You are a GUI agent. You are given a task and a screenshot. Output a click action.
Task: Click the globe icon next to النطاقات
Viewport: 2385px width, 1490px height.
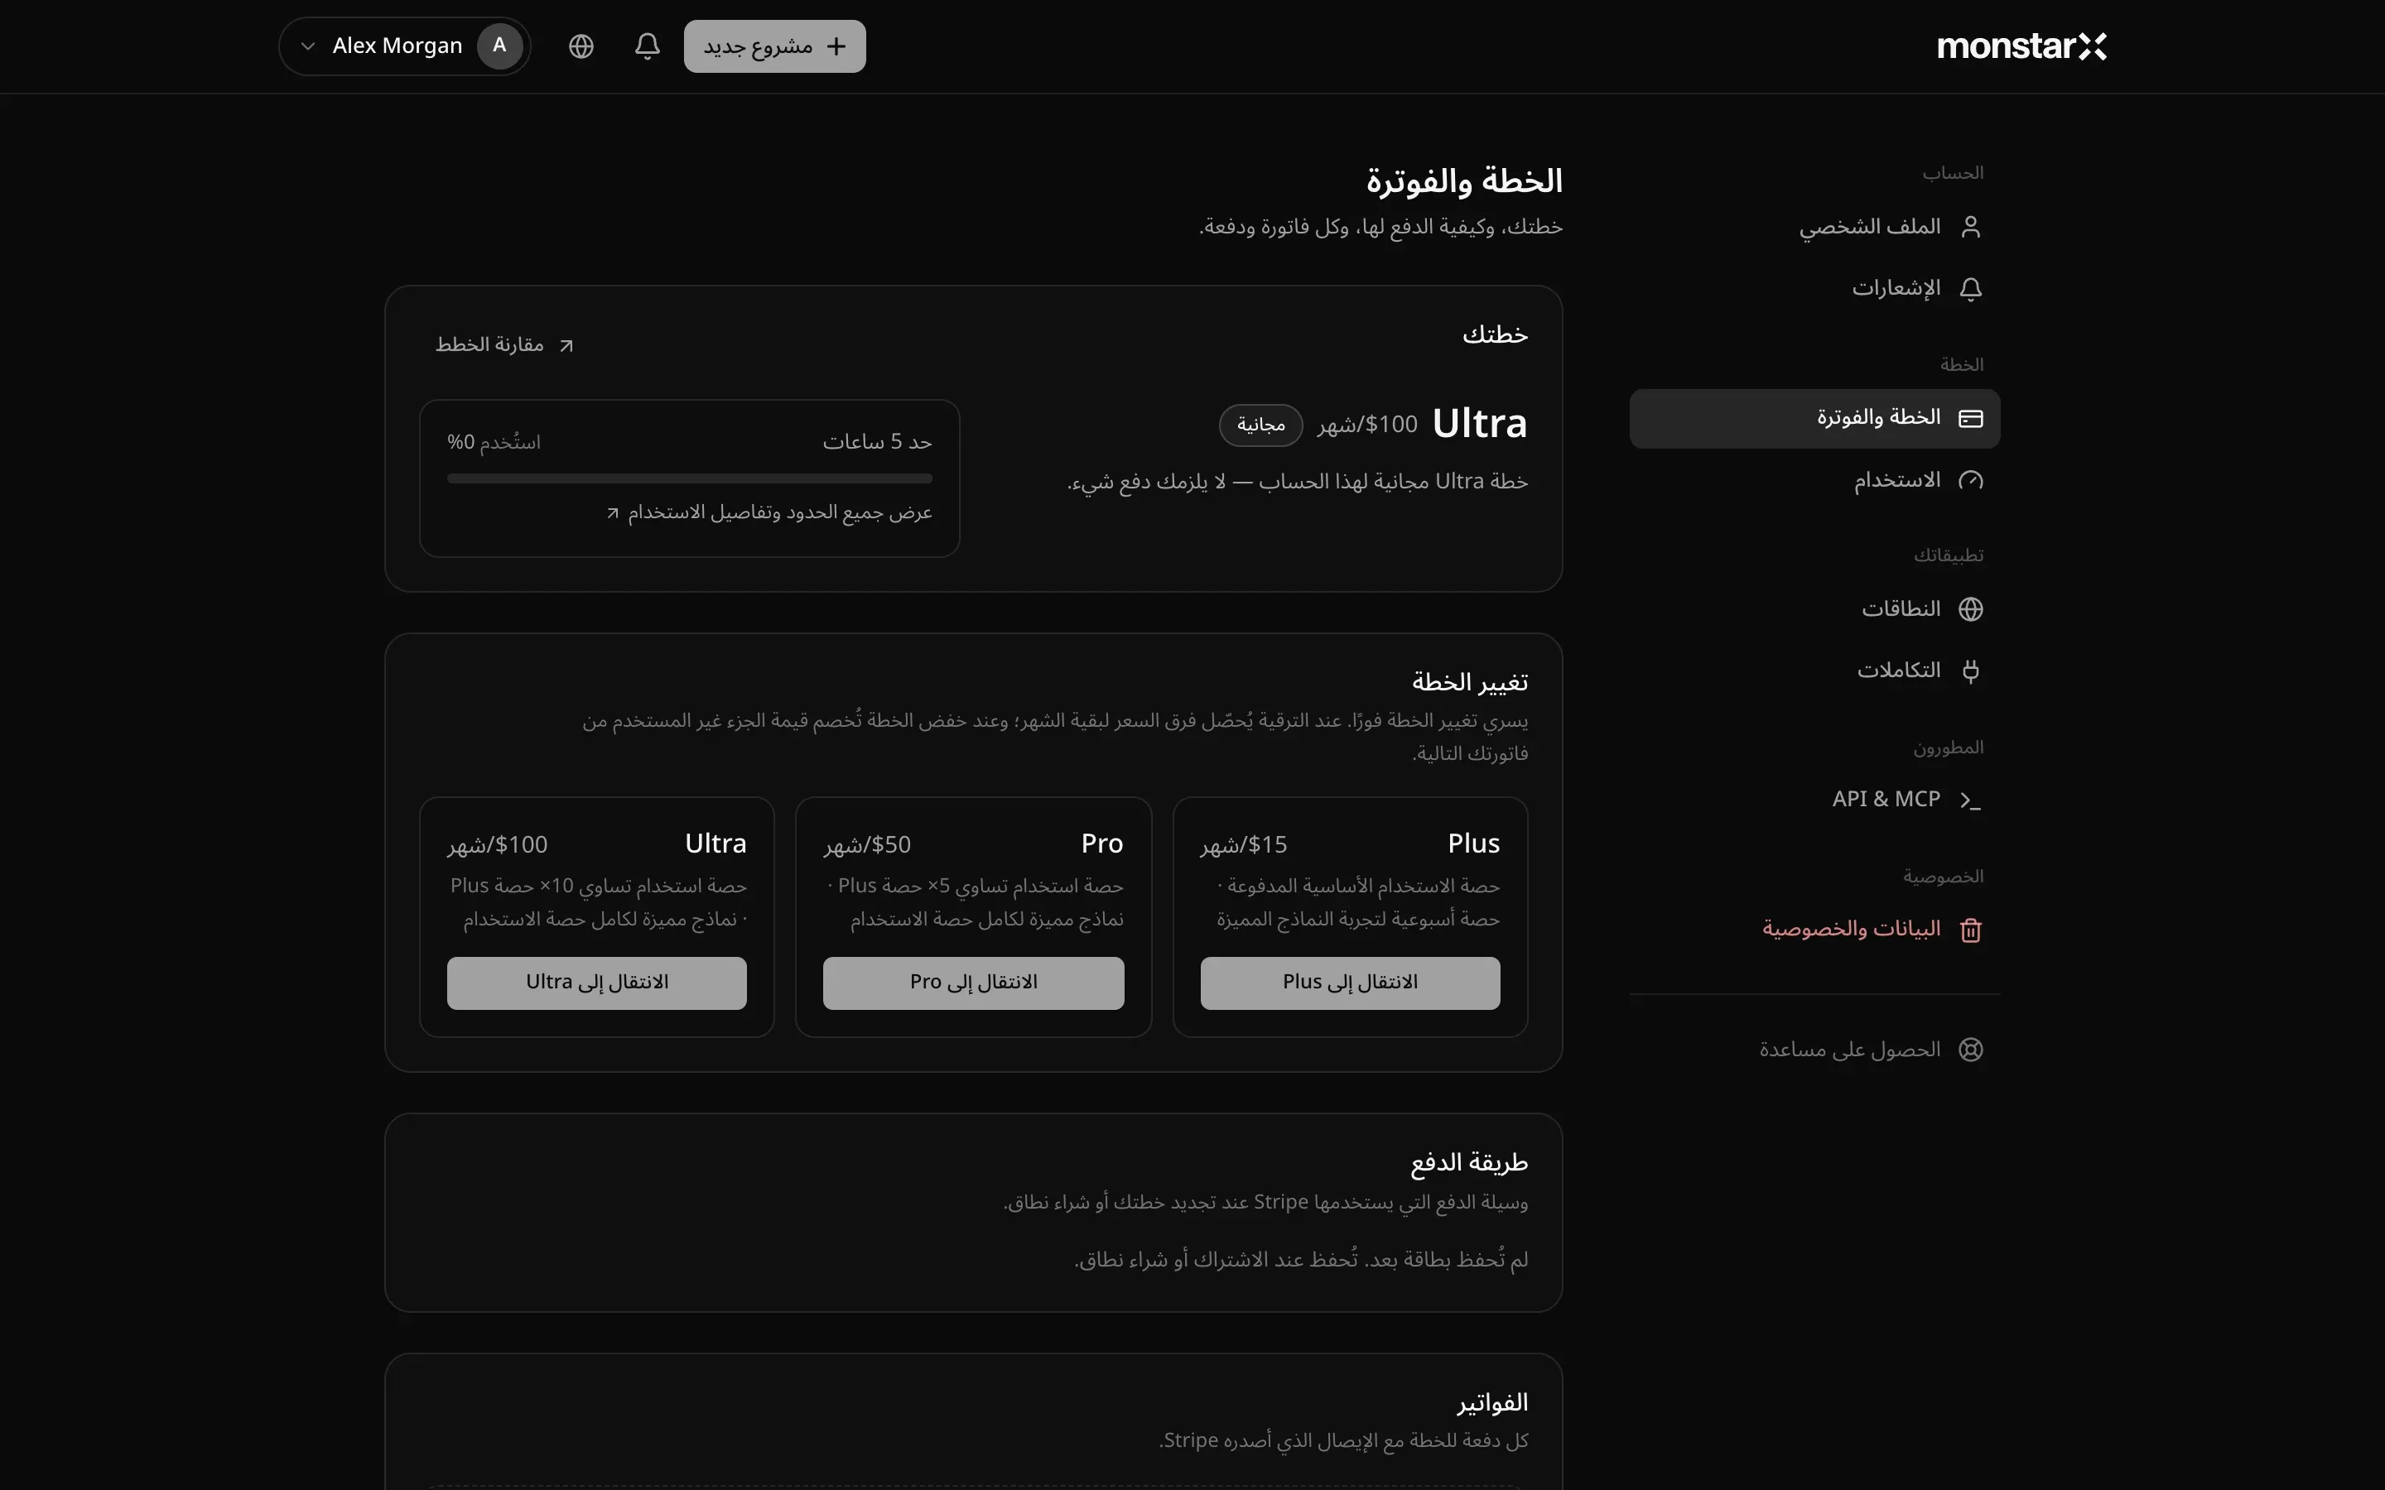1971,609
